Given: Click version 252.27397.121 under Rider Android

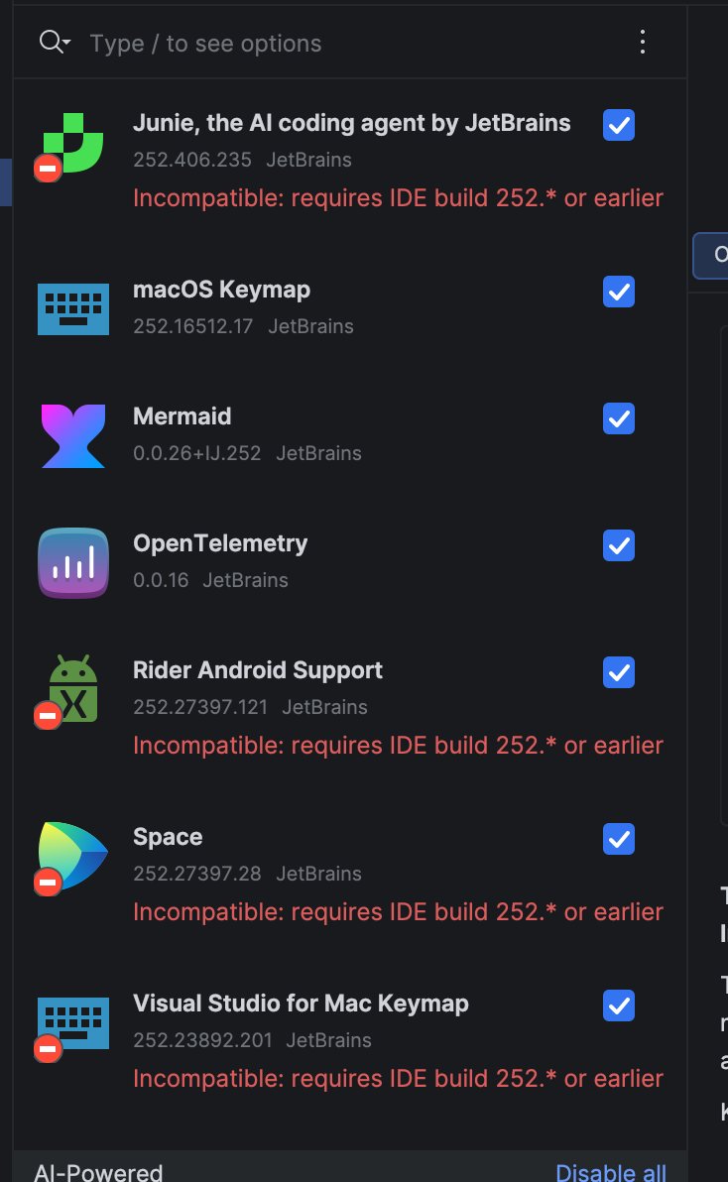Looking at the screenshot, I should [200, 707].
